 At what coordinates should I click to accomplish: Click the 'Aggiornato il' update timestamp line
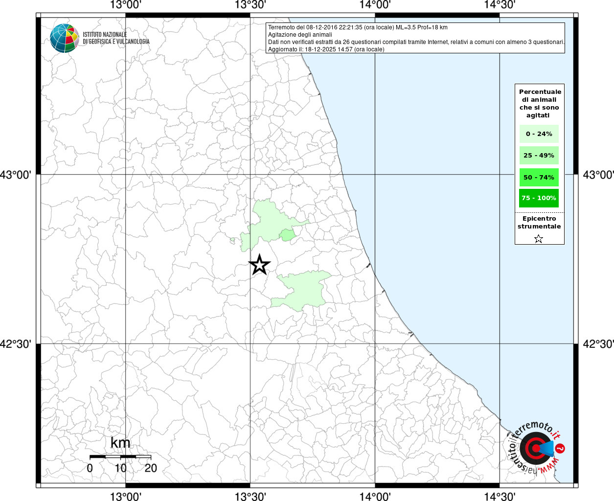click(326, 49)
